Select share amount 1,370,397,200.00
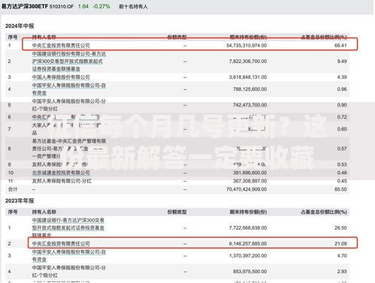 tap(248, 256)
